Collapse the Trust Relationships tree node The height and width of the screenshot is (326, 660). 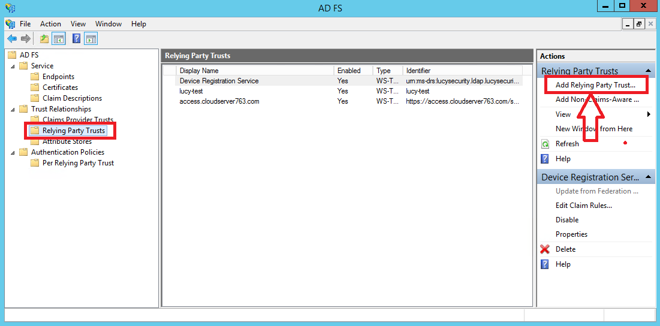(x=13, y=110)
